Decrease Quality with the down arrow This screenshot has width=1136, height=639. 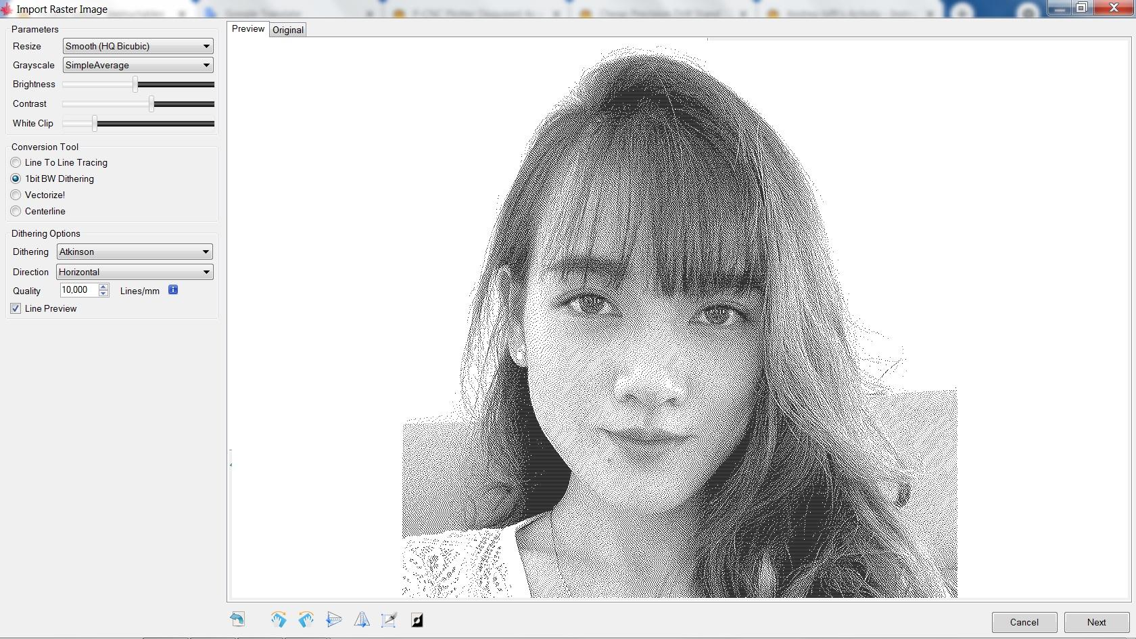pyautogui.click(x=103, y=293)
